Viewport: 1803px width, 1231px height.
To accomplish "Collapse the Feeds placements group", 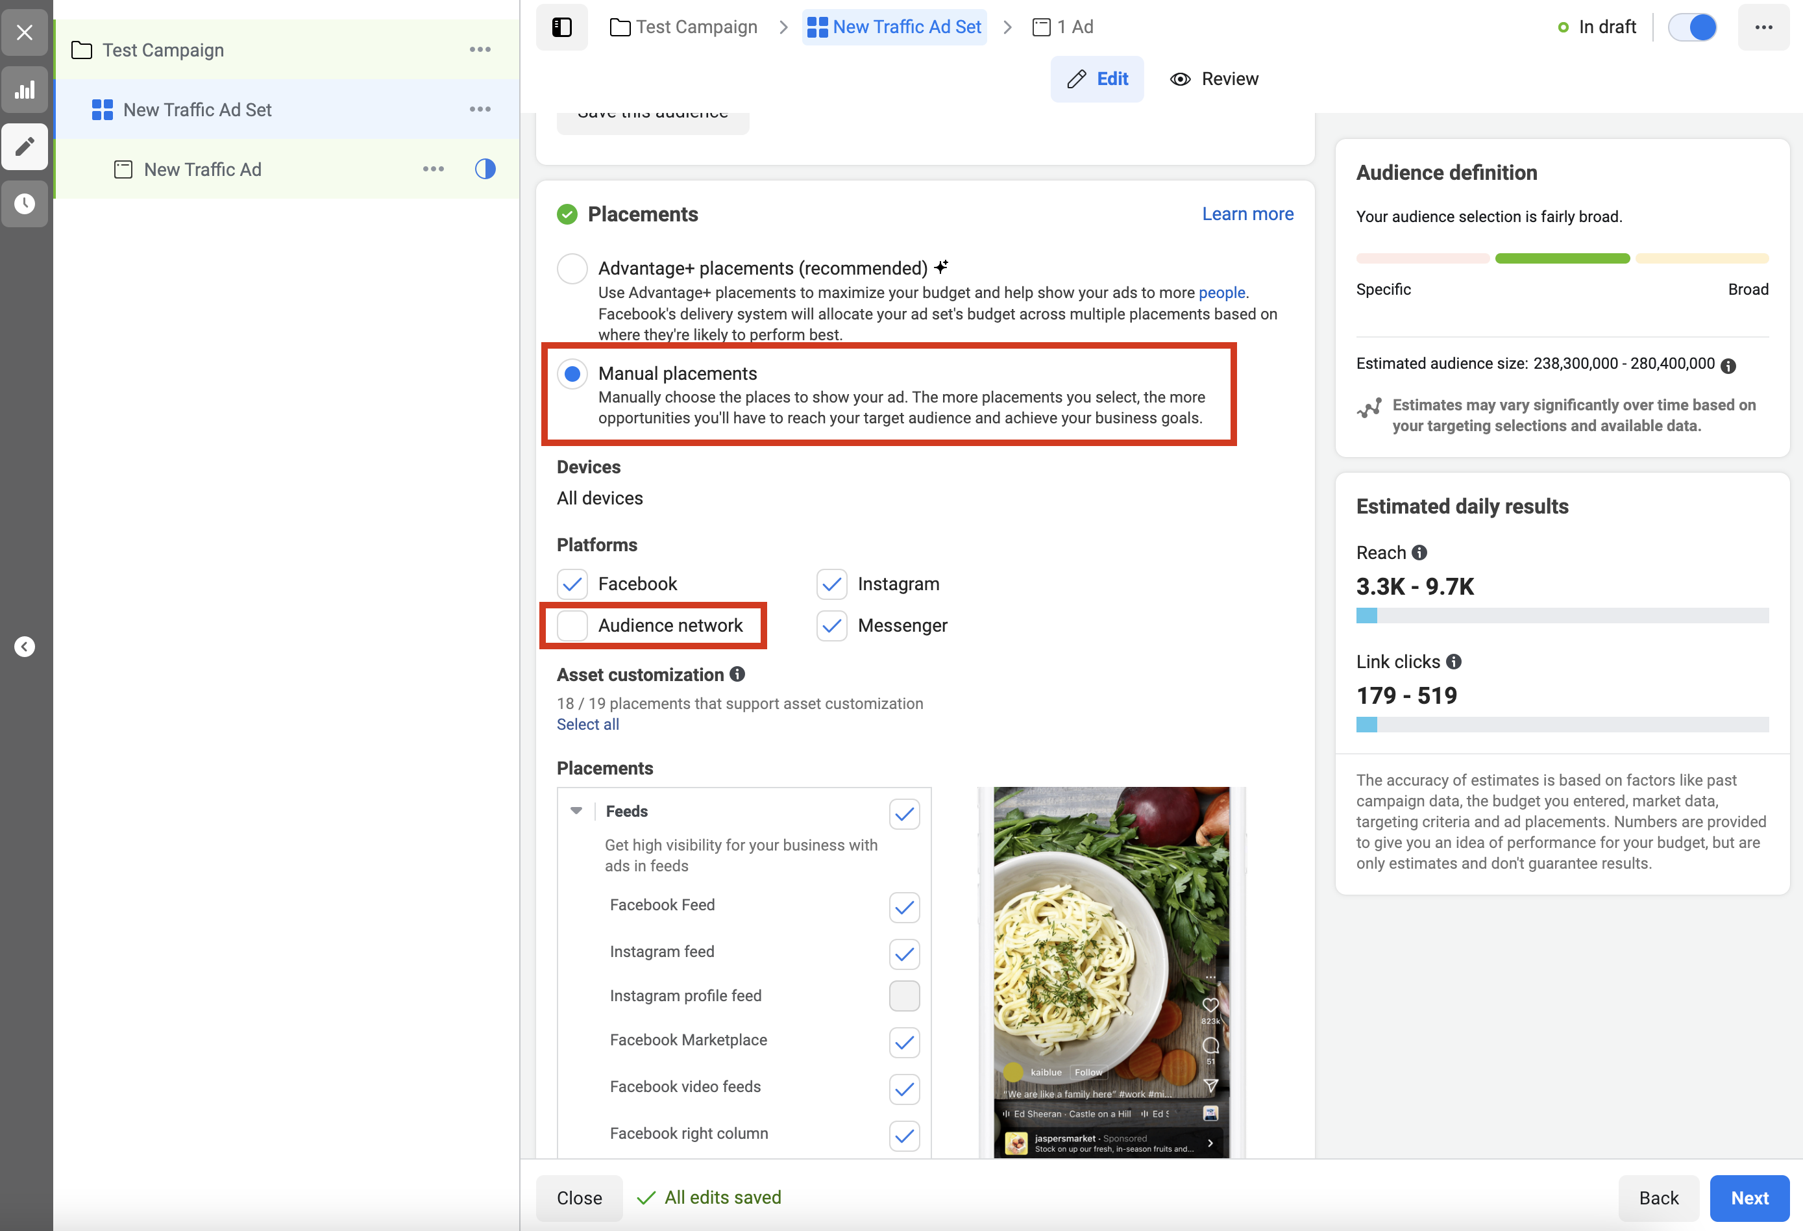I will pos(576,811).
